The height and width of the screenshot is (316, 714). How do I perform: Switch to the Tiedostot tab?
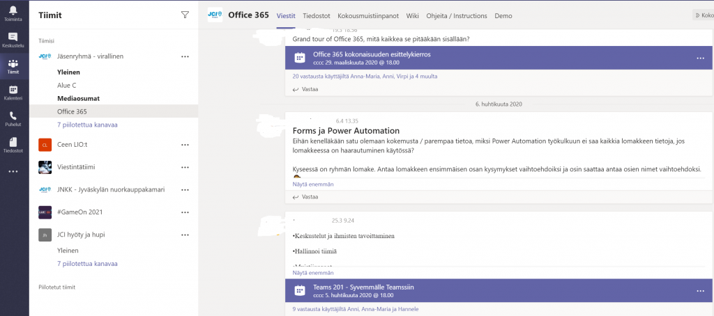pyautogui.click(x=316, y=15)
